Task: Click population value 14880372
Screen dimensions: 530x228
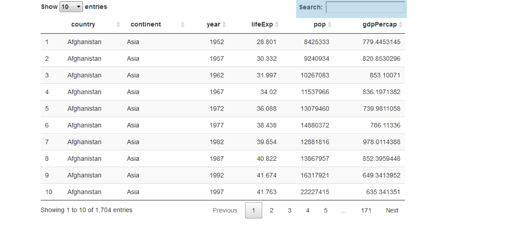Action: (315, 125)
